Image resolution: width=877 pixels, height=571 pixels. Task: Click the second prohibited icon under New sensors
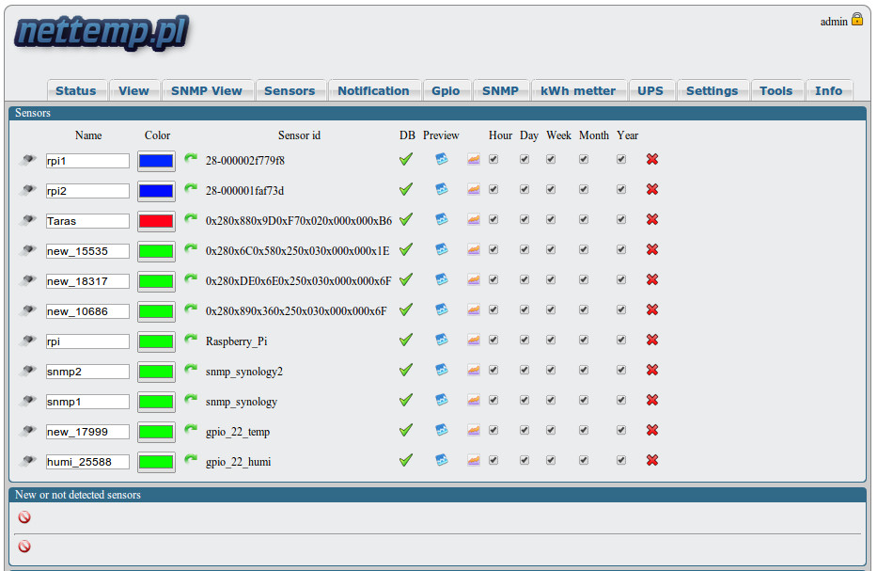click(x=24, y=547)
